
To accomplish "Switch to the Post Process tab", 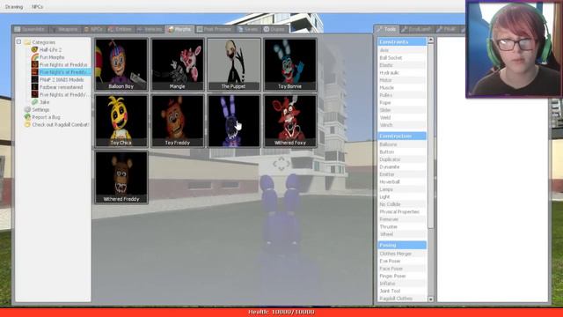I will pos(215,29).
